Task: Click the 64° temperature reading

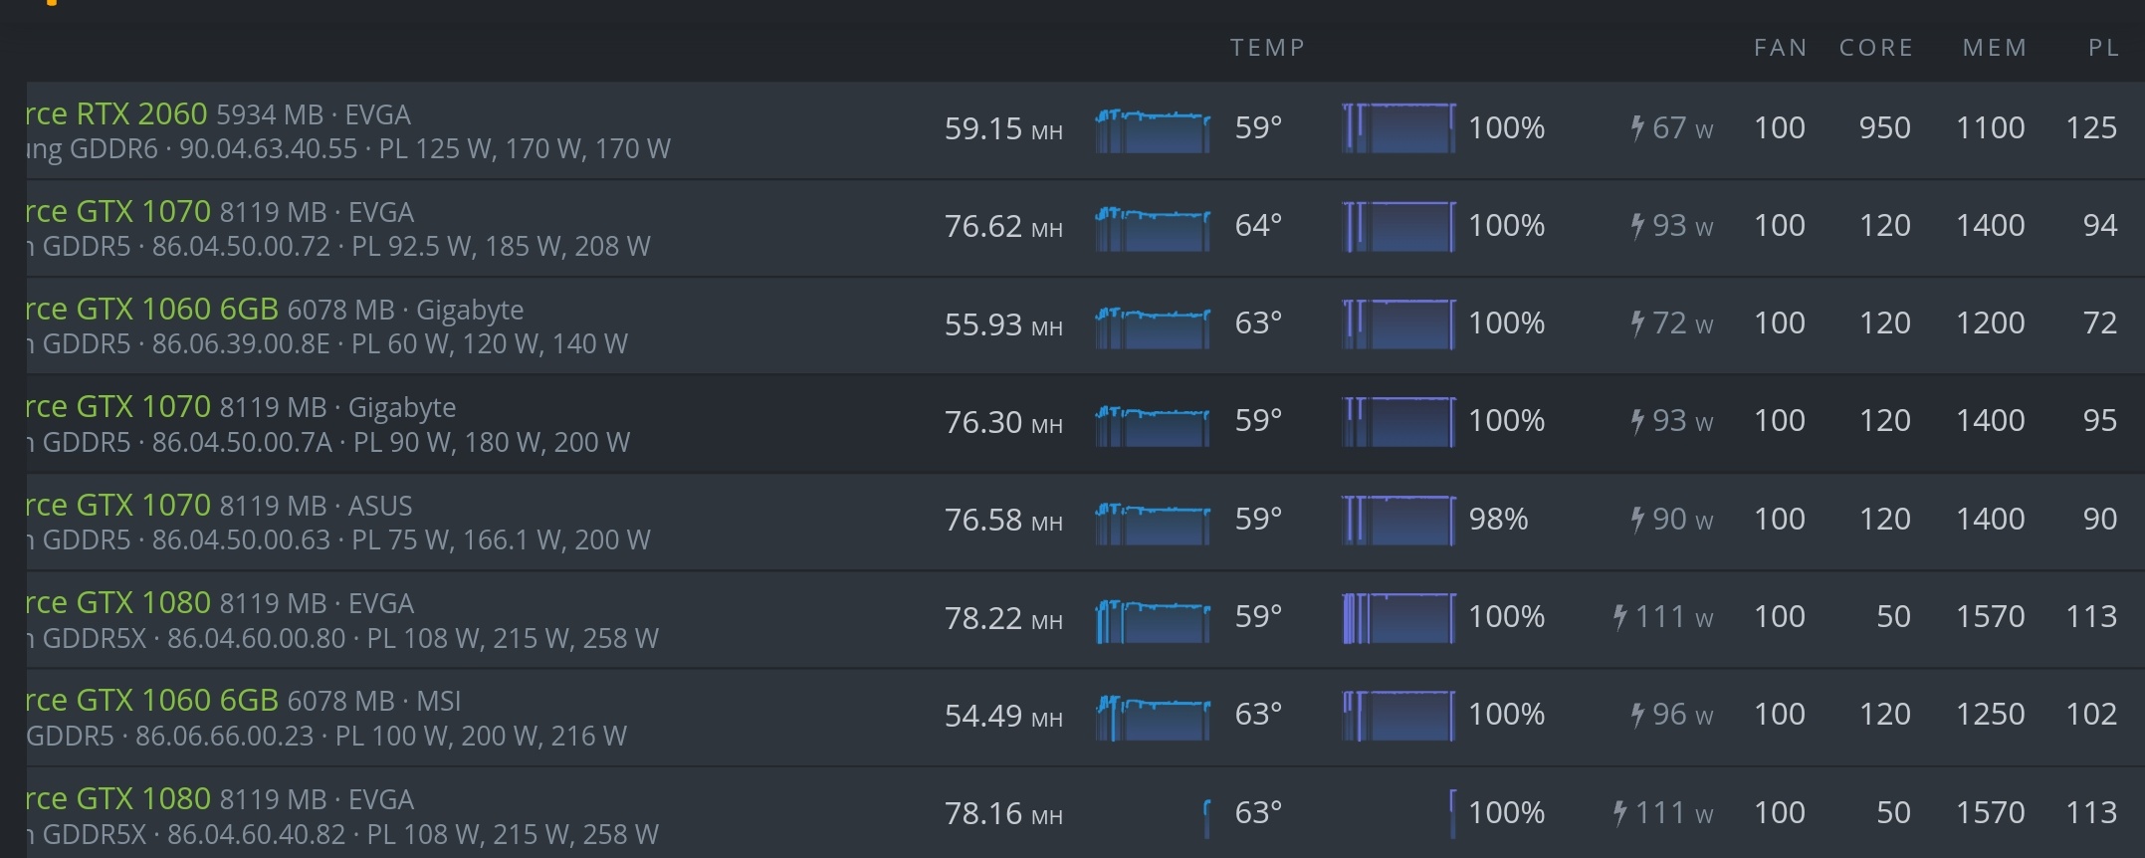Action: pyautogui.click(x=1258, y=225)
